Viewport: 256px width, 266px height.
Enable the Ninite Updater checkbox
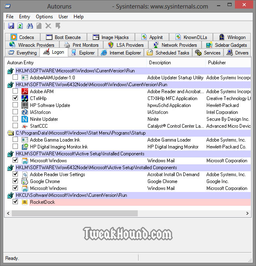[15, 119]
